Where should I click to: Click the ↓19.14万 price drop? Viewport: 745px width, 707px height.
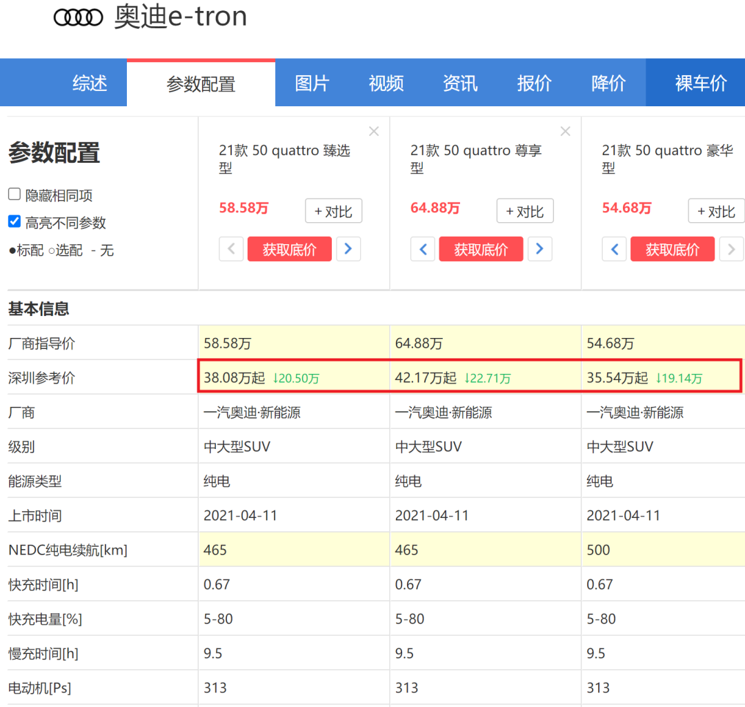[679, 378]
